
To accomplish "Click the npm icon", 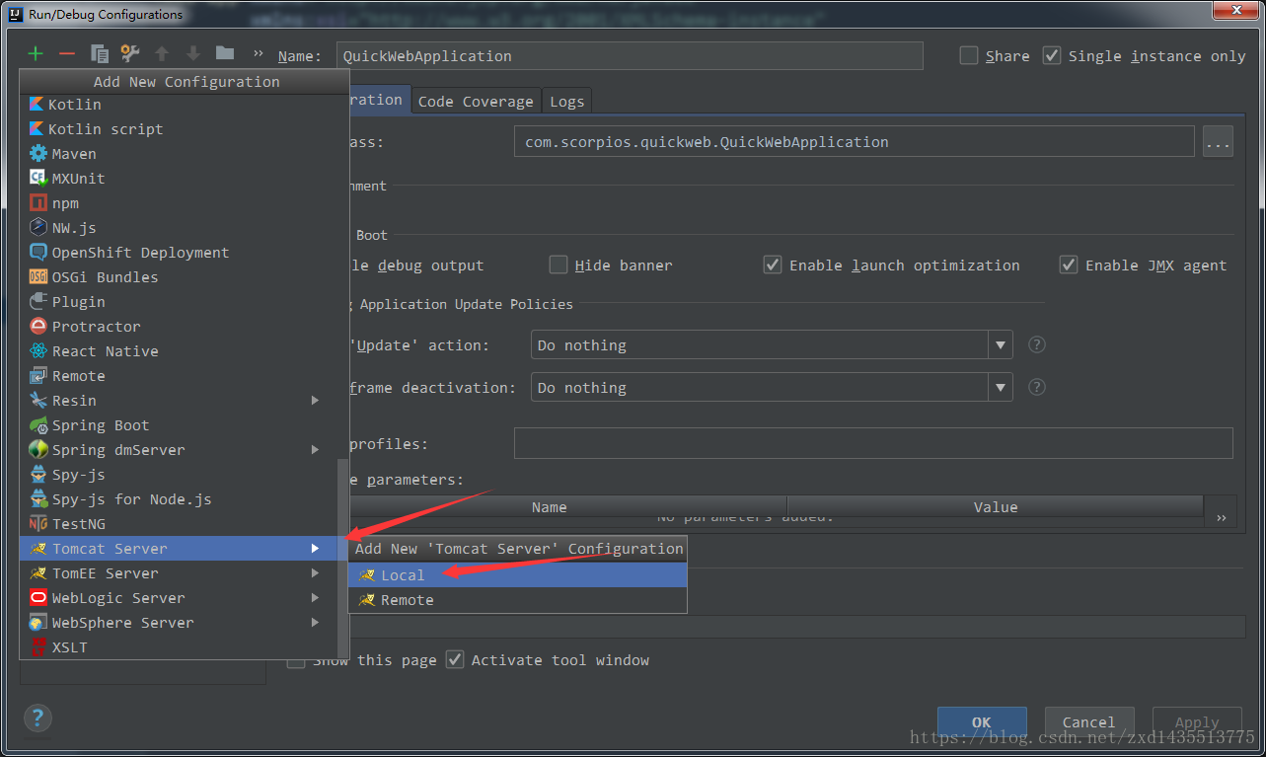I will [38, 202].
